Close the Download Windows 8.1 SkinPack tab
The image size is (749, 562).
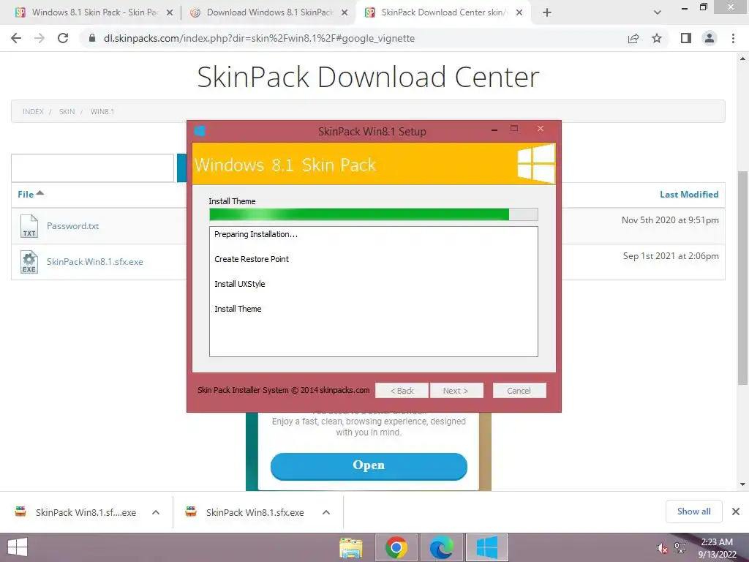[345, 13]
